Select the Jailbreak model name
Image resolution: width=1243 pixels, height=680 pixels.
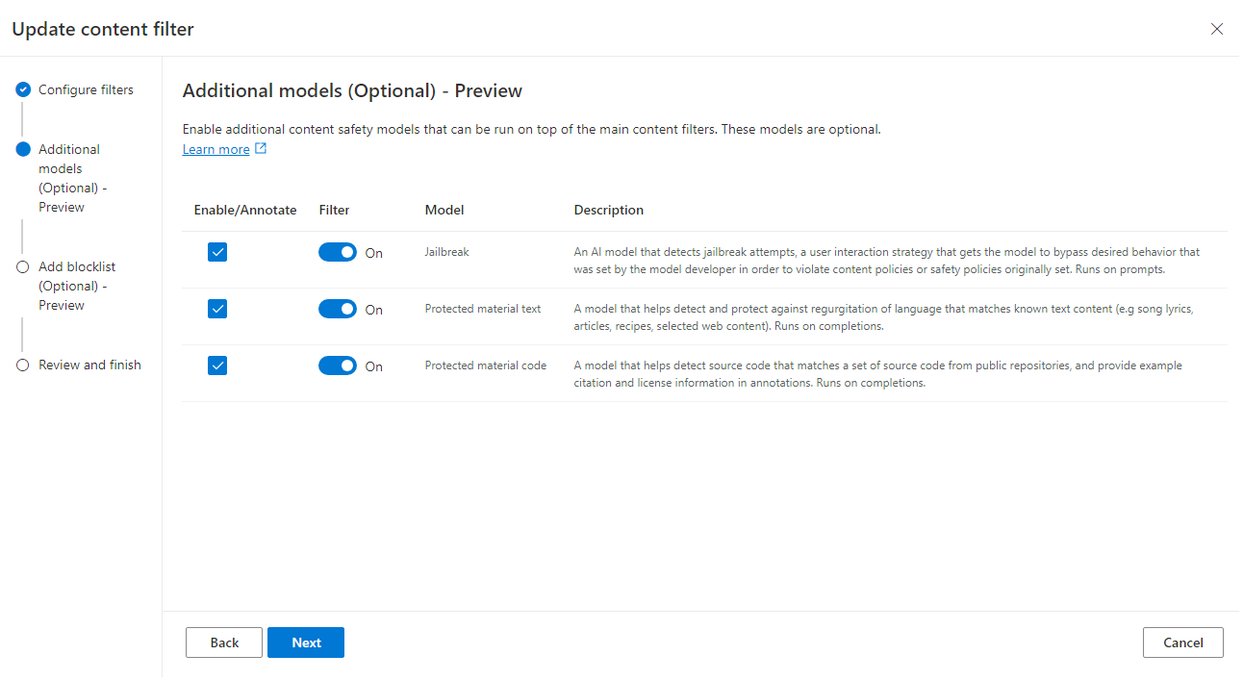[447, 252]
